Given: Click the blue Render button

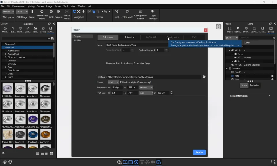Looking at the screenshot, I should [x=199, y=152].
